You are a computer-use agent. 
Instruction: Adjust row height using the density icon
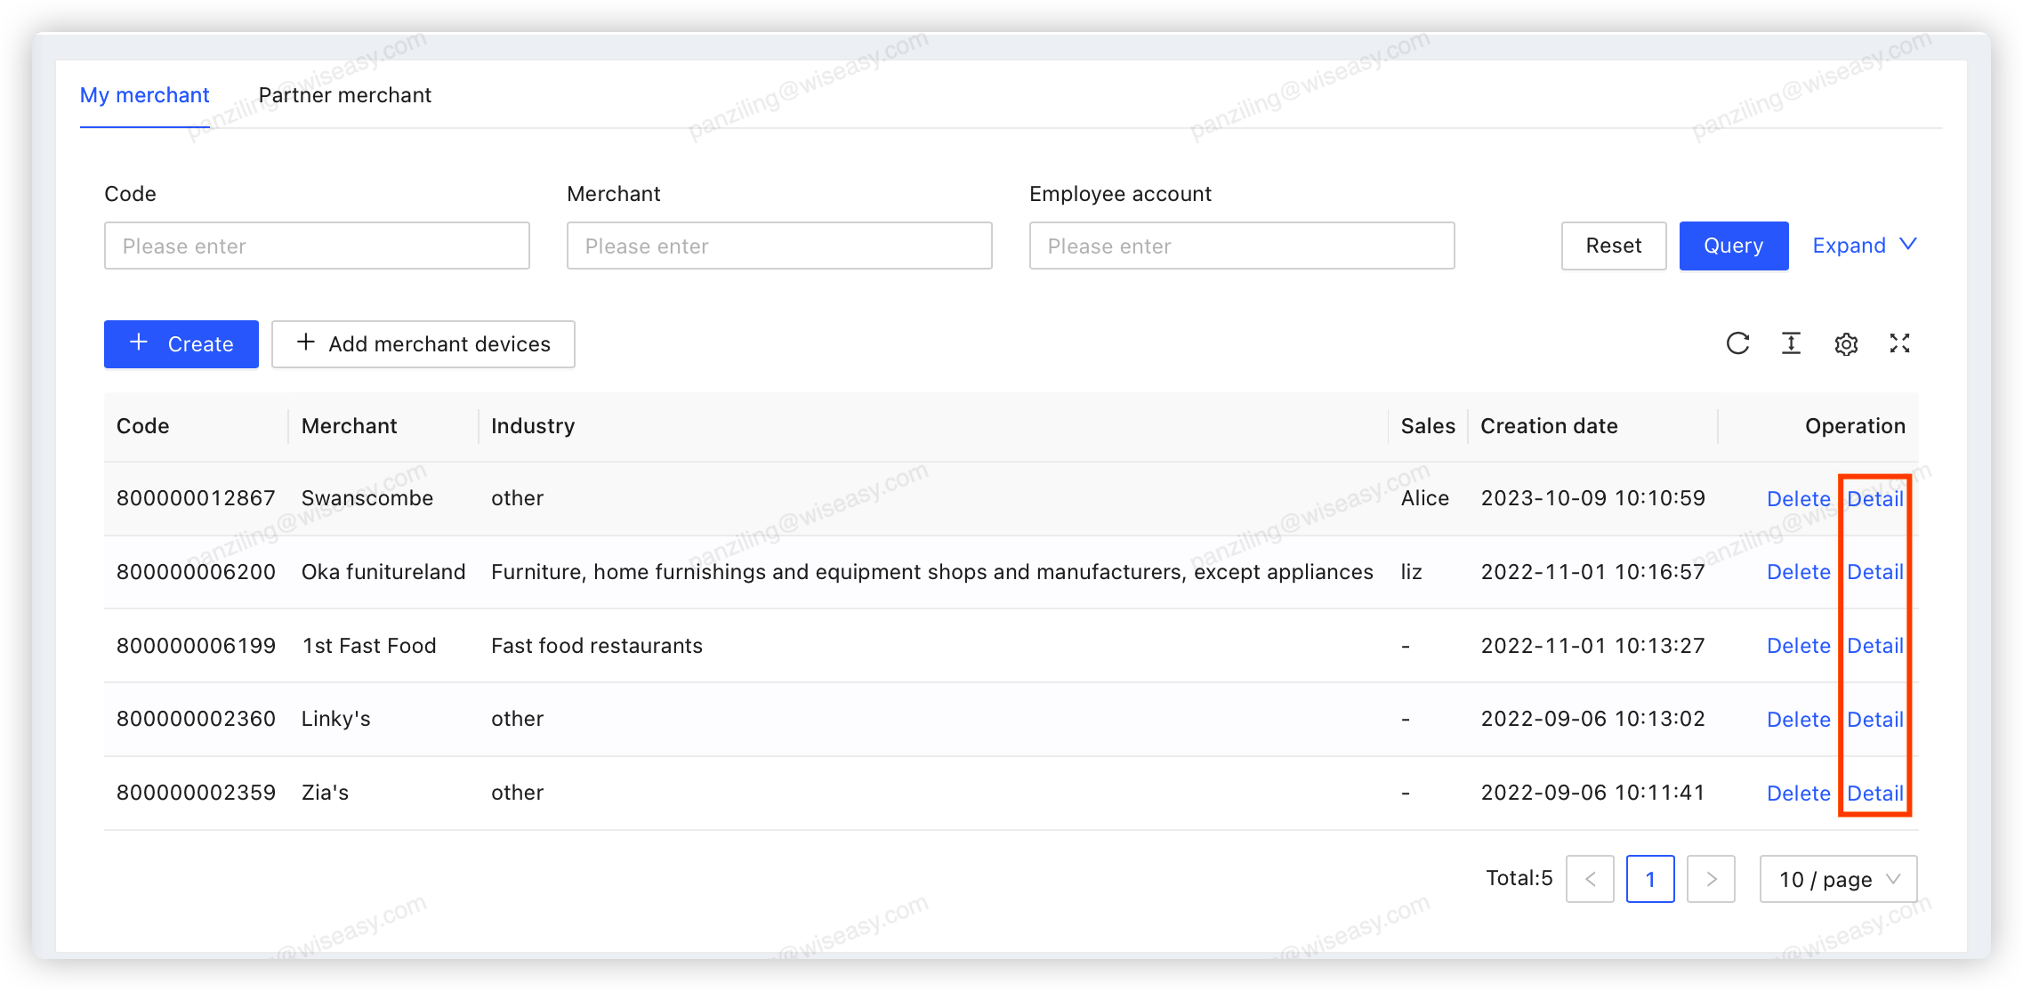click(x=1791, y=344)
